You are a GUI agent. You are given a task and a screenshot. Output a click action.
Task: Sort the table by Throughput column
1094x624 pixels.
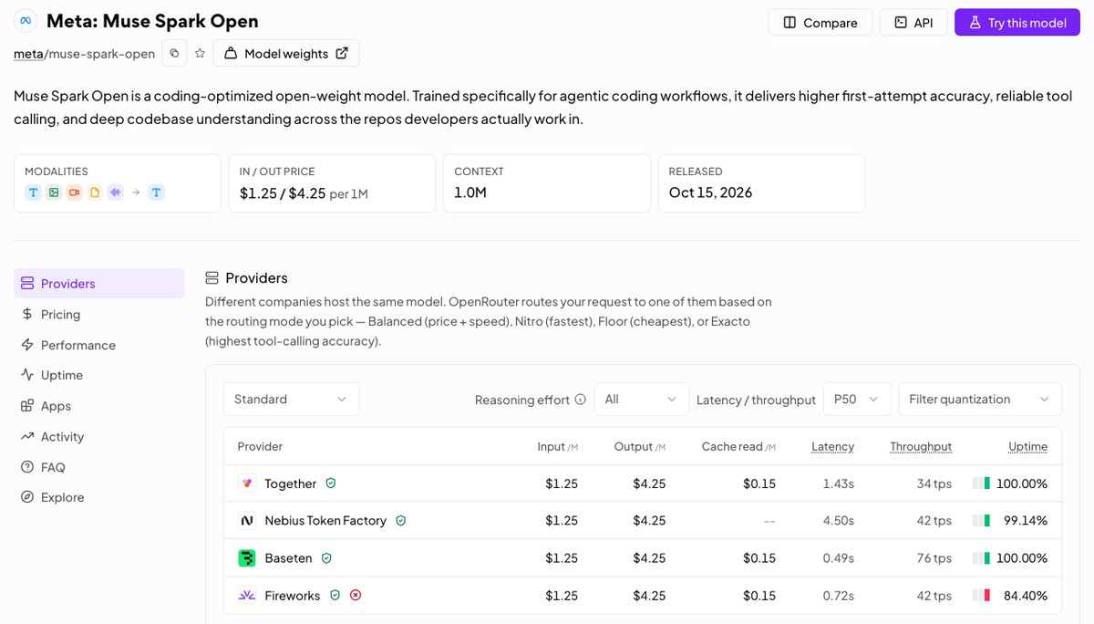click(x=921, y=446)
